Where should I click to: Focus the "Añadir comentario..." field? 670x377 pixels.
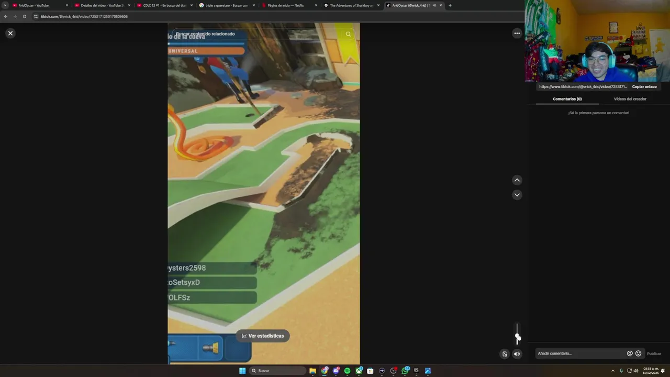pyautogui.click(x=580, y=353)
